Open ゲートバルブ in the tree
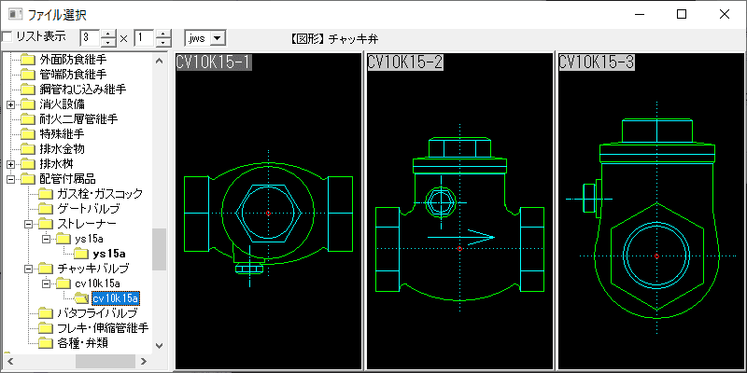 [88, 209]
